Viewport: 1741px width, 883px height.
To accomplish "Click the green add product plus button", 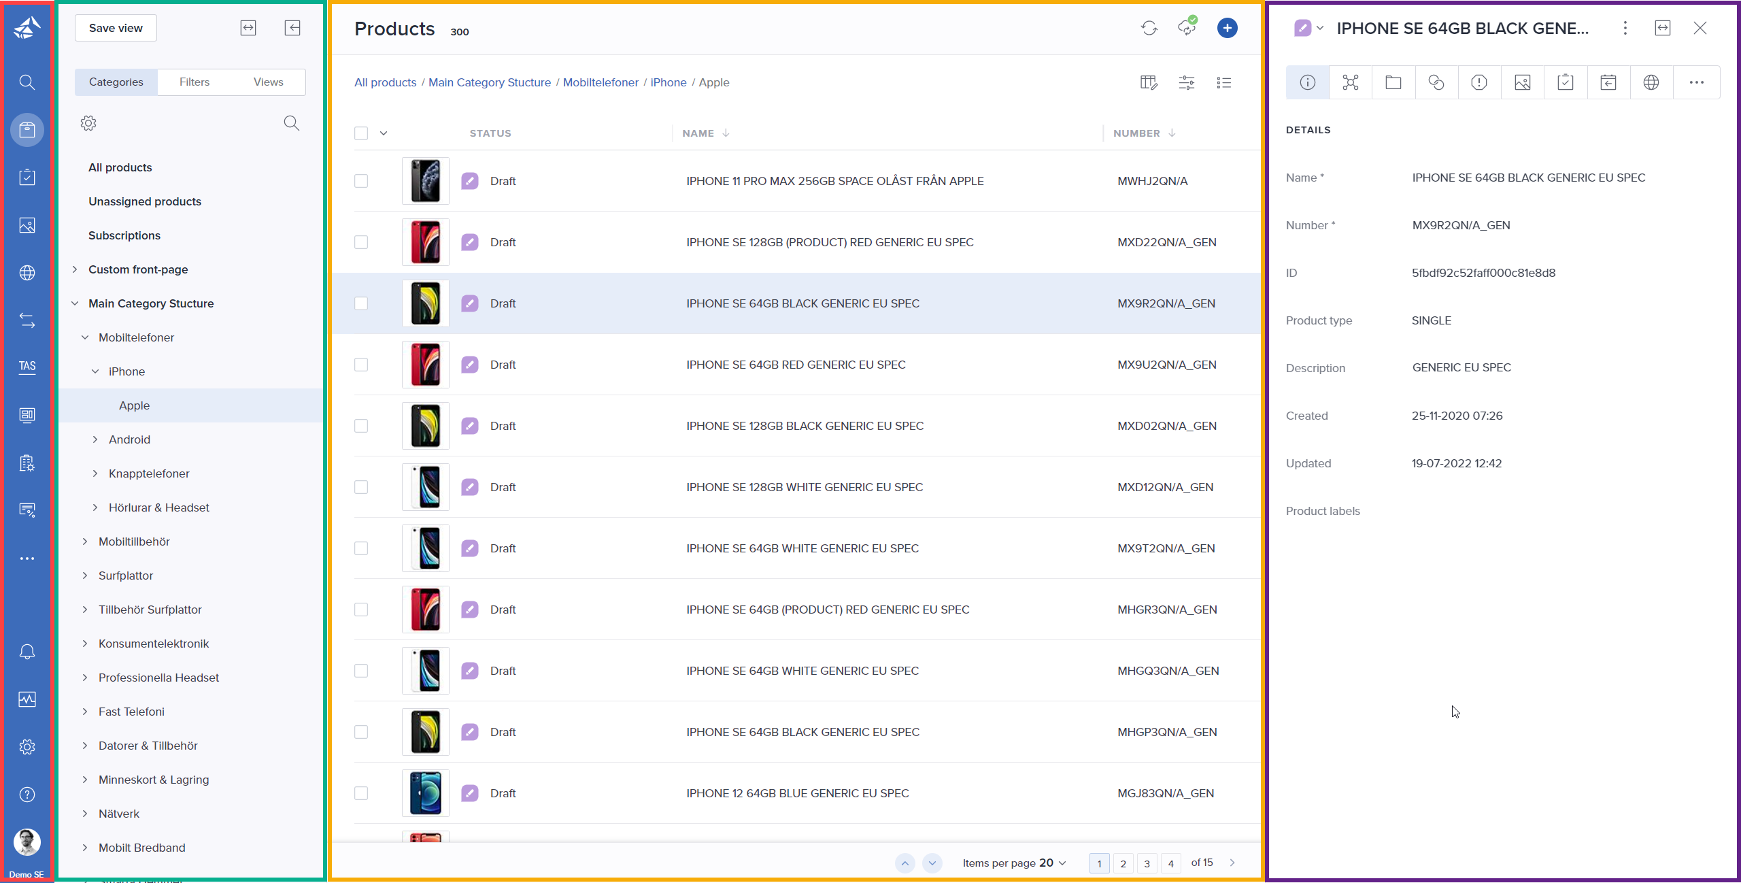I will click(x=1228, y=28).
